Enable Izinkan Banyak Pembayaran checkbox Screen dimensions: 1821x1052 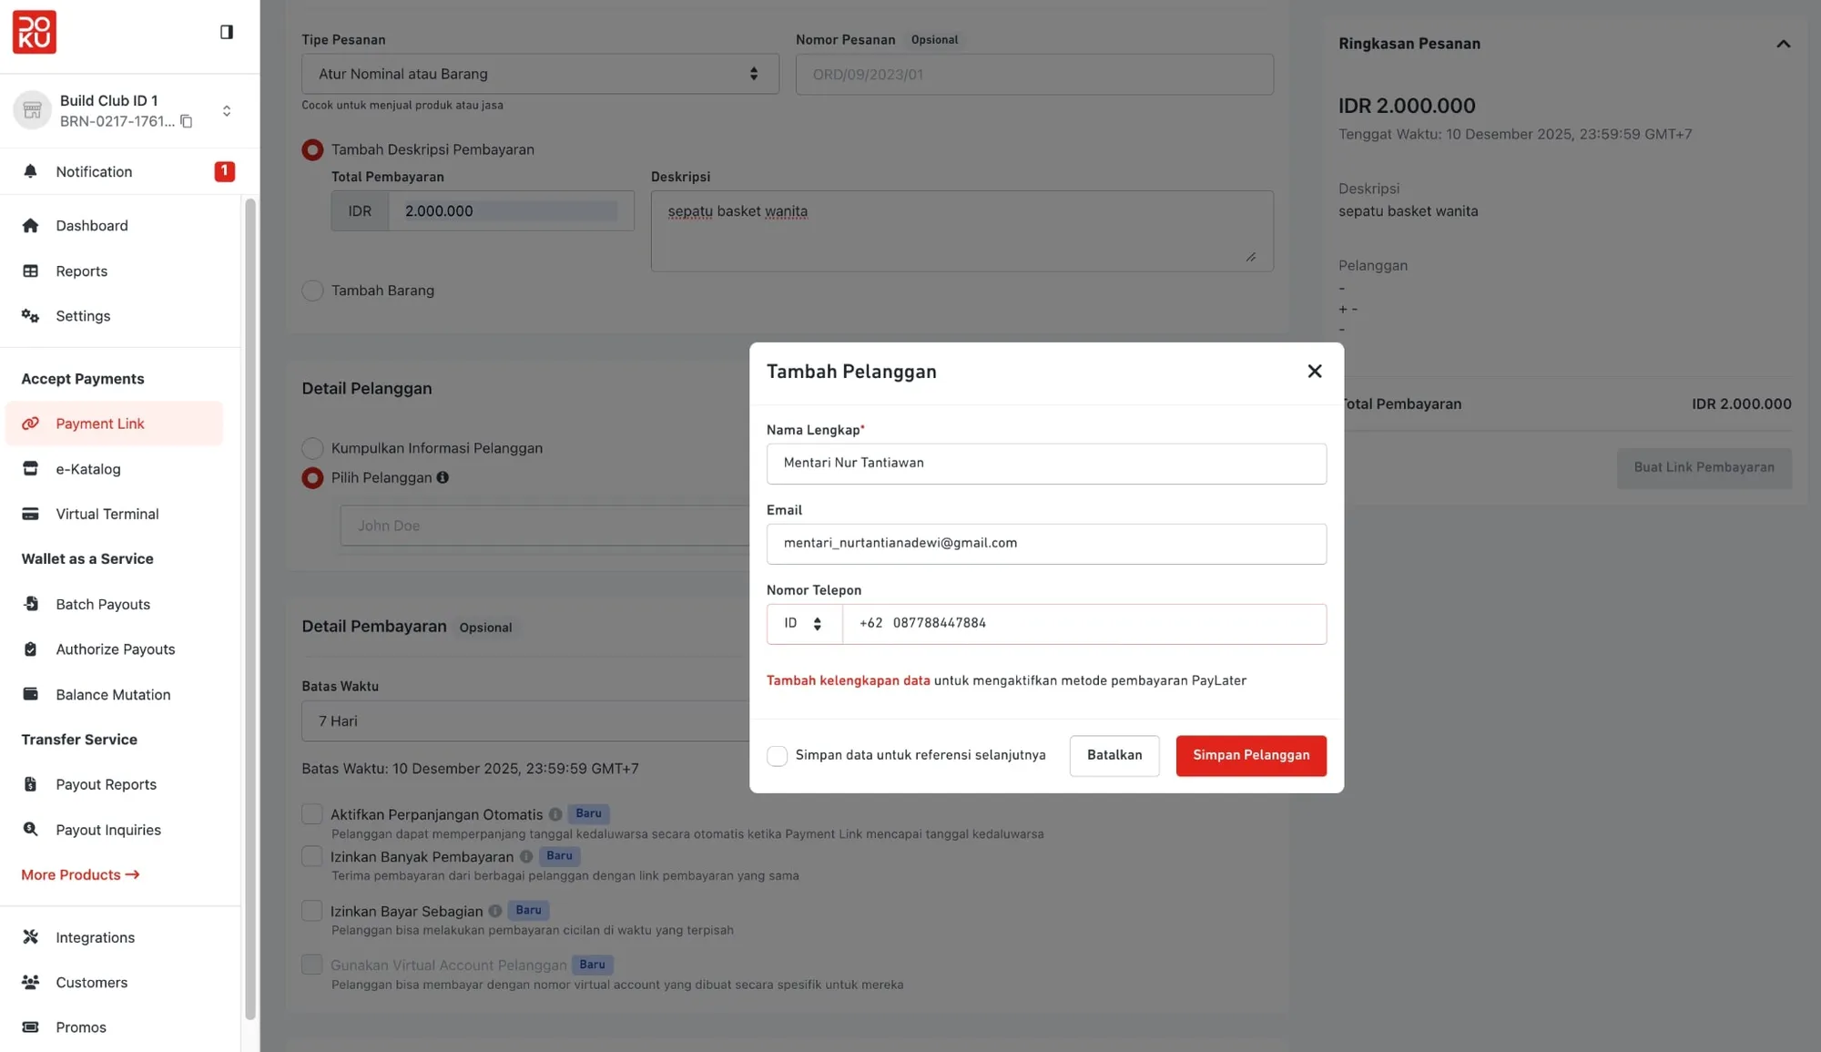pyautogui.click(x=312, y=856)
